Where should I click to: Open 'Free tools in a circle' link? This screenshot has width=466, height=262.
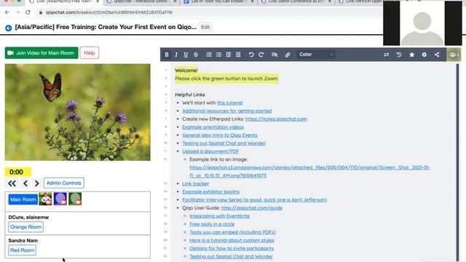(x=212, y=224)
